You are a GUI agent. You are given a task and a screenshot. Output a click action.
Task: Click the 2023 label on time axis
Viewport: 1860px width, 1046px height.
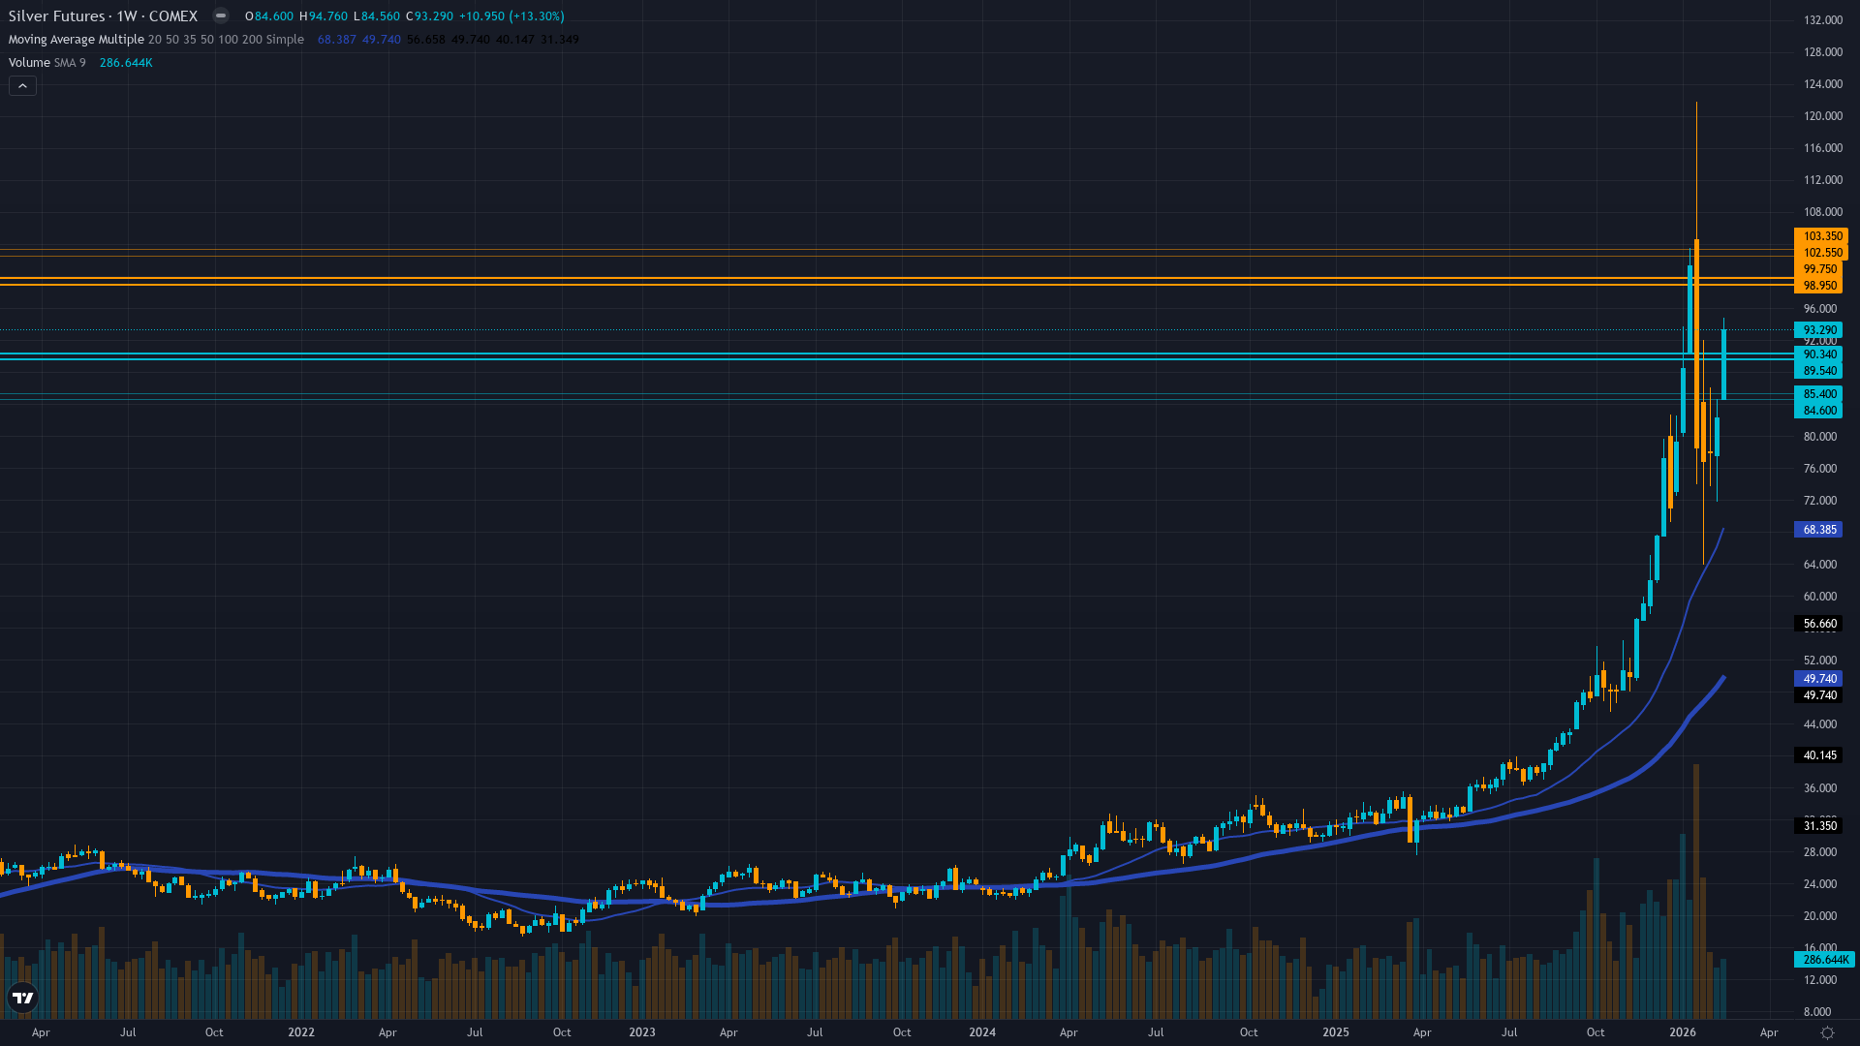[642, 1032]
